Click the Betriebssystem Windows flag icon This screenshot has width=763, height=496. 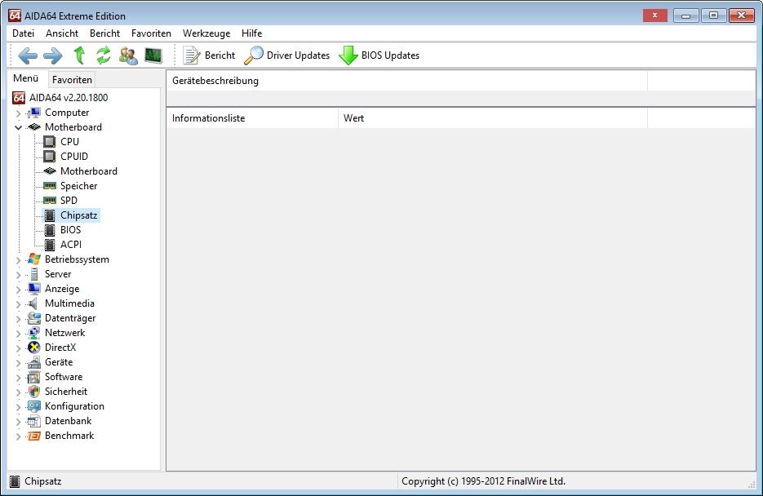(x=34, y=259)
